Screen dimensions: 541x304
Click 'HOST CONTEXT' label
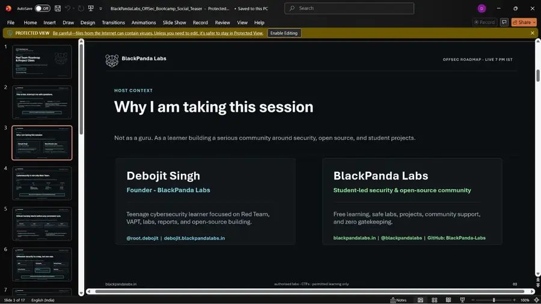point(133,91)
